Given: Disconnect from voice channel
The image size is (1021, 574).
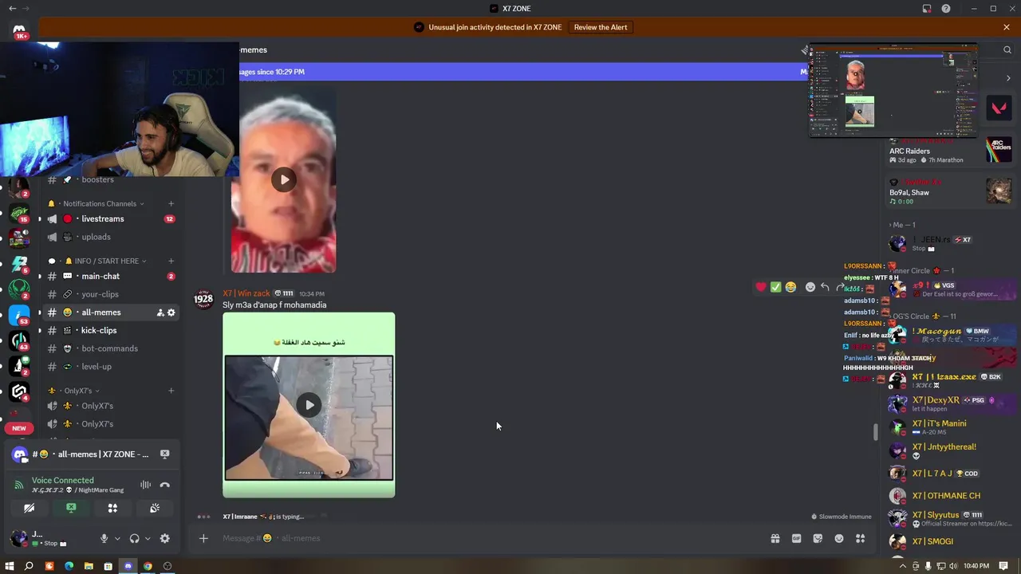Looking at the screenshot, I should (x=165, y=485).
